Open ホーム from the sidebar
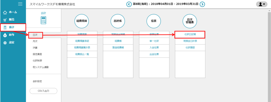This screenshot has width=271, height=102. click(x=13, y=12)
